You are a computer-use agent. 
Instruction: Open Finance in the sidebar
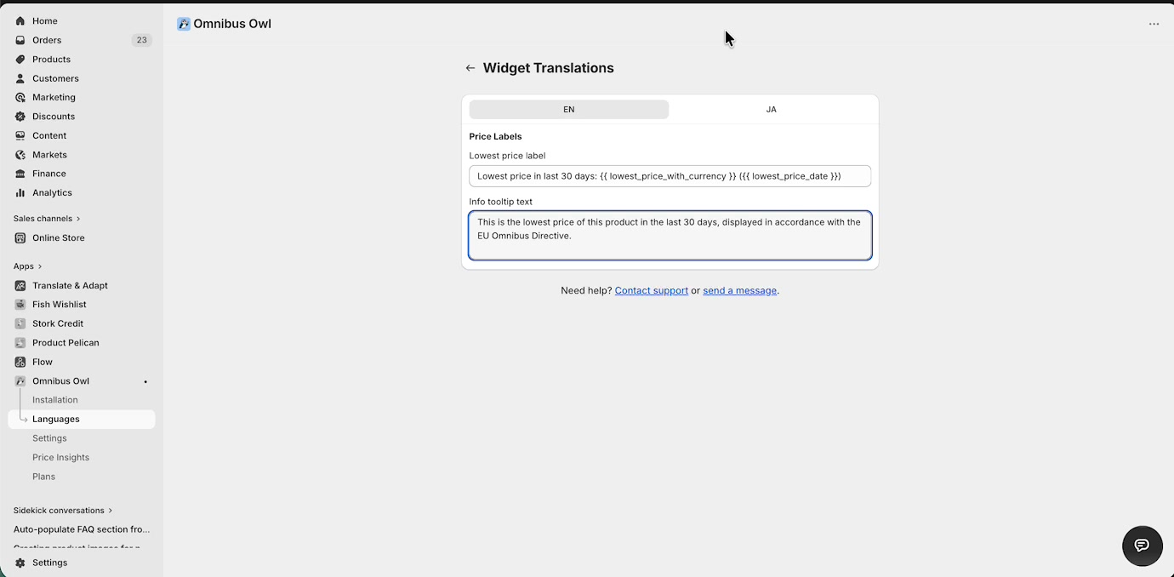click(49, 174)
